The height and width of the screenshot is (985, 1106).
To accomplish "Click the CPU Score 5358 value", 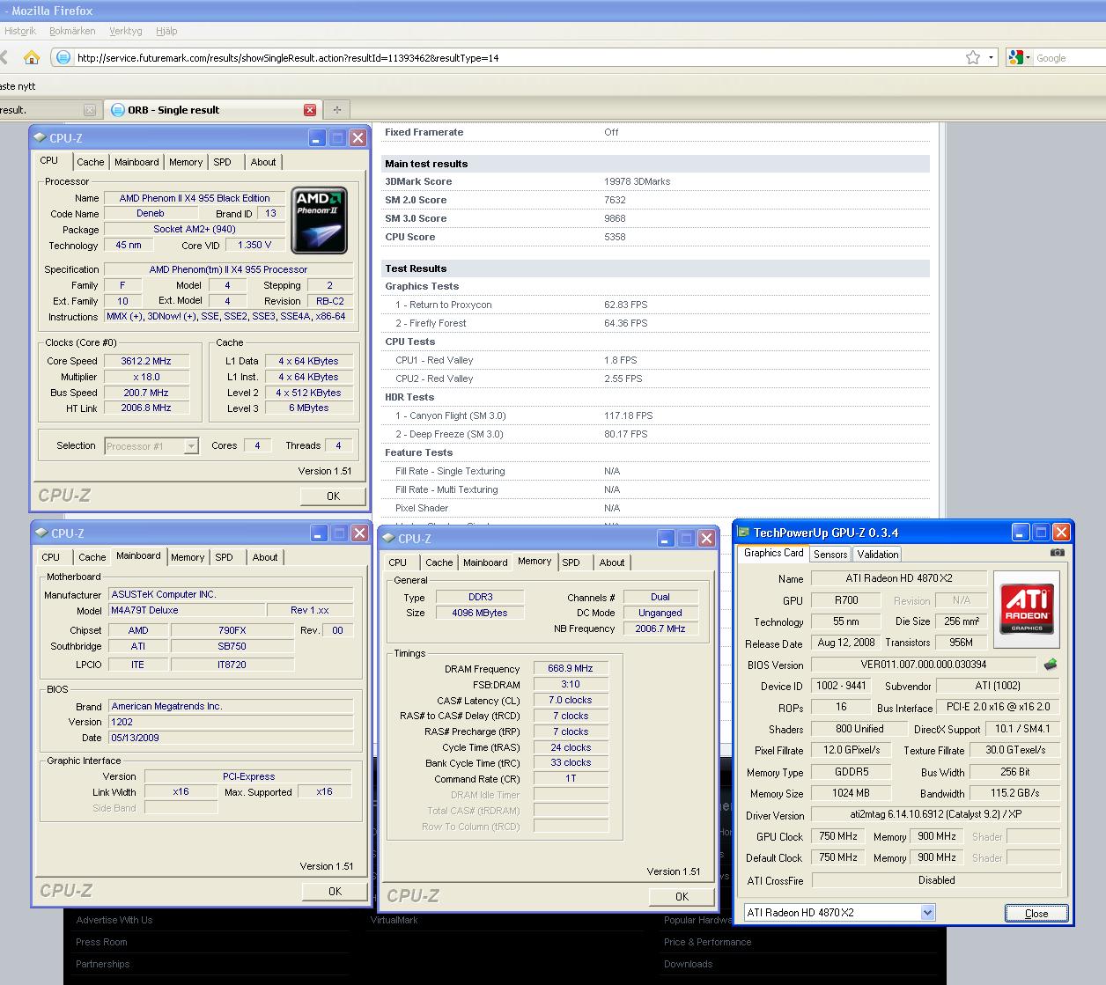I will point(615,237).
